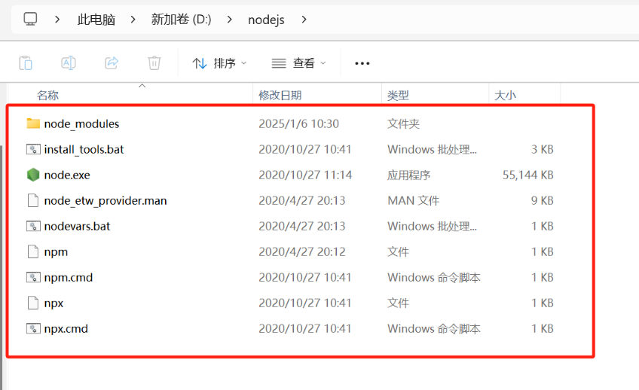Image resolution: width=639 pixels, height=390 pixels.
Task: Click the rename icon in toolbar
Action: point(69,63)
